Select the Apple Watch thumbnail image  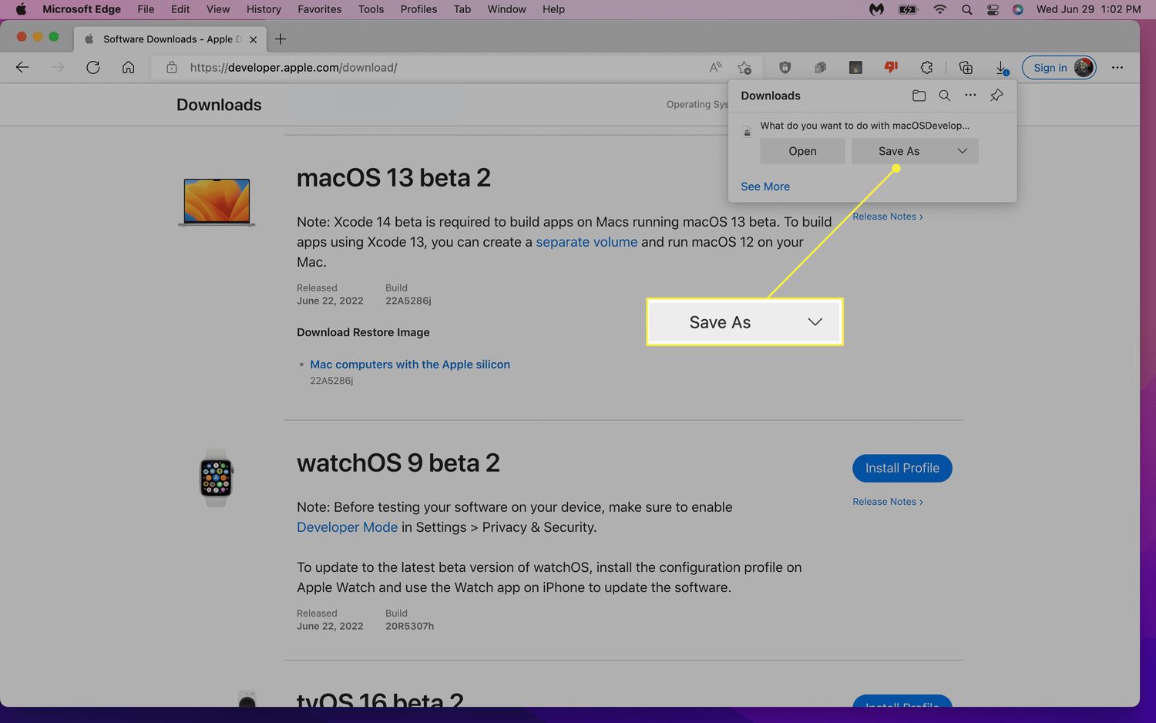click(217, 478)
